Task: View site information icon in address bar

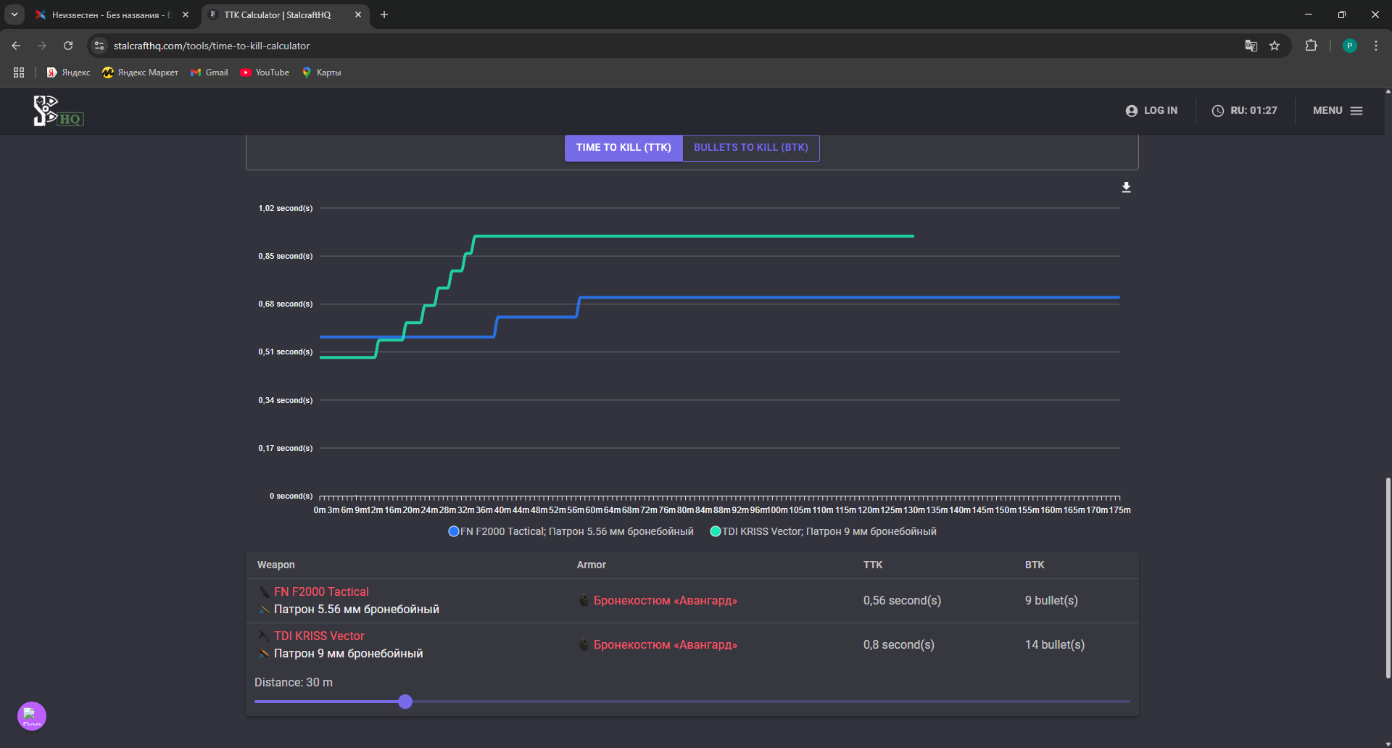Action: coord(99,46)
